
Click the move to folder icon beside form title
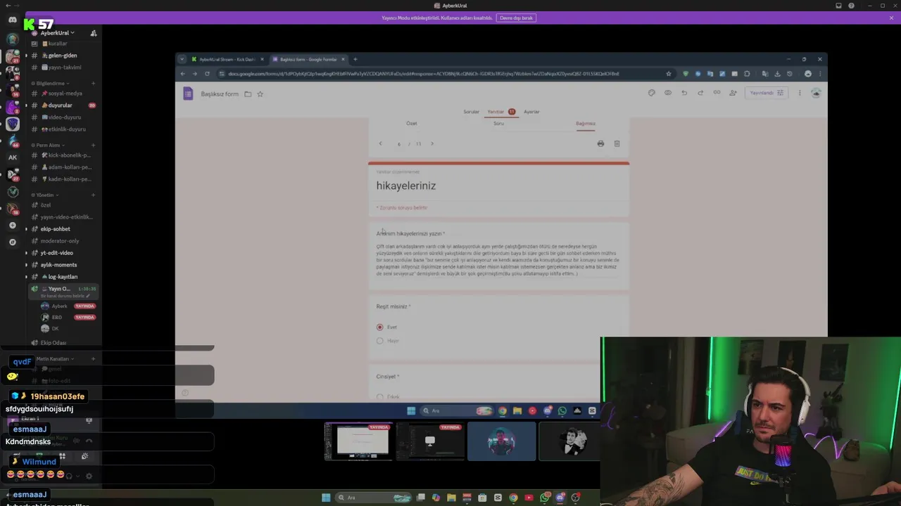(x=248, y=93)
